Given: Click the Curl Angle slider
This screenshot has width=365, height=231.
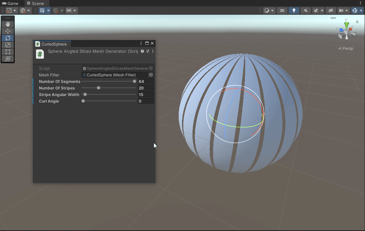Looking at the screenshot, I should [x=109, y=101].
